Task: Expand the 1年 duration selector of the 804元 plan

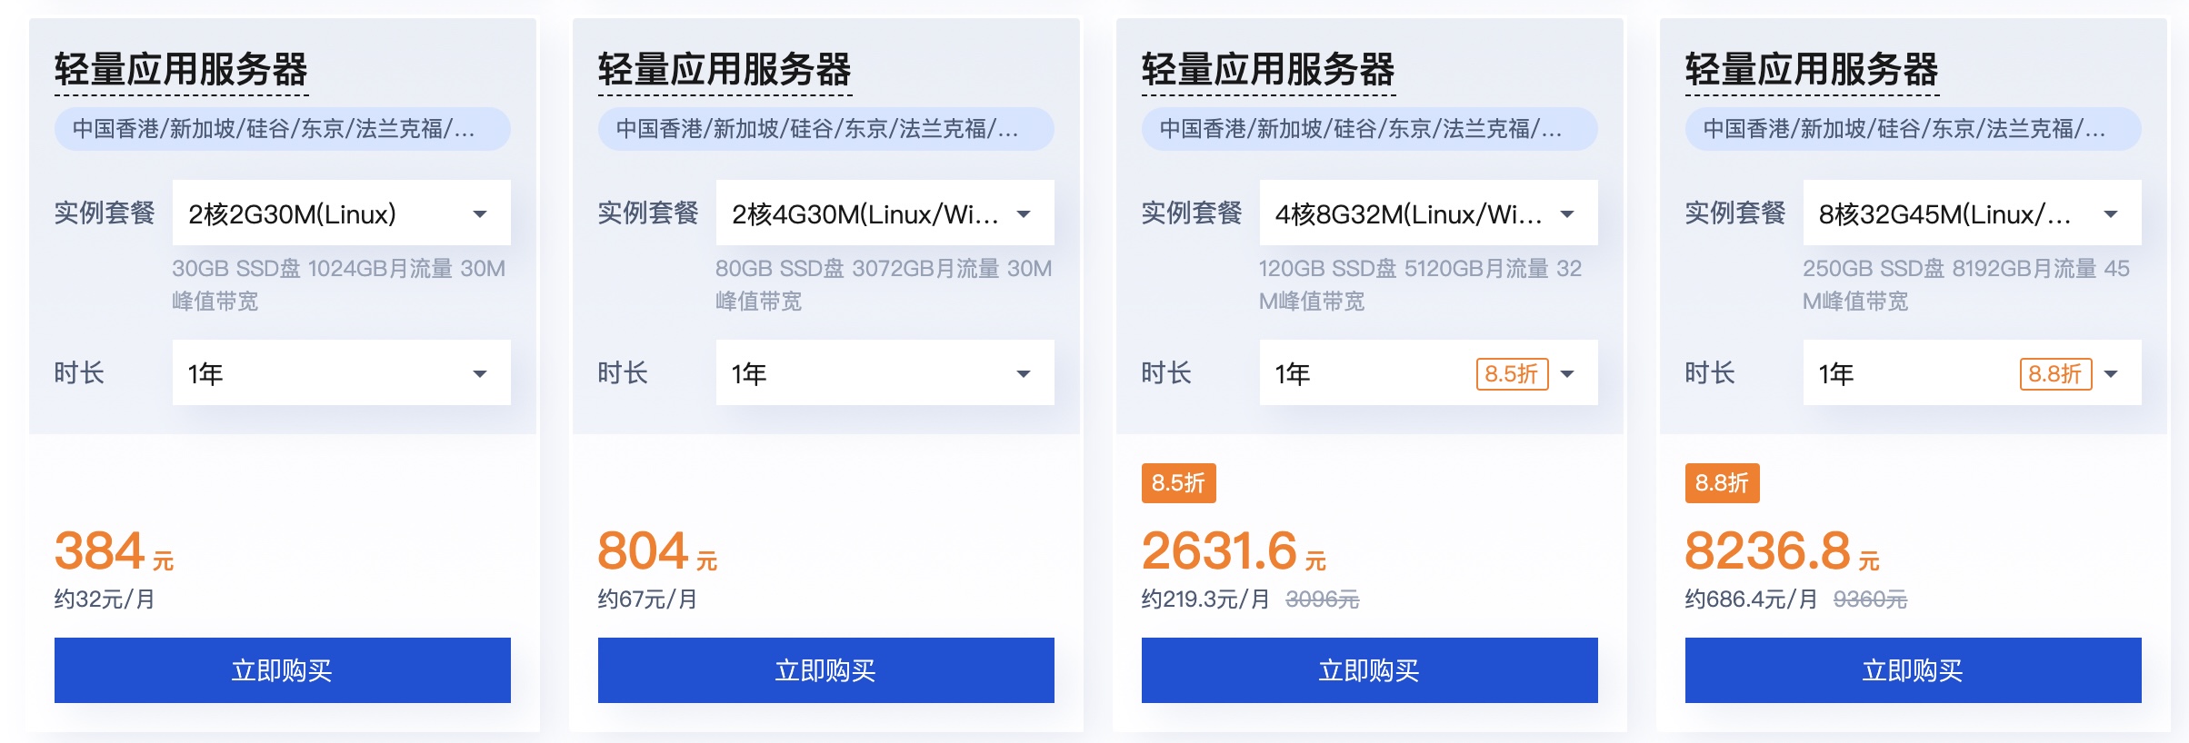Action: tap(884, 372)
